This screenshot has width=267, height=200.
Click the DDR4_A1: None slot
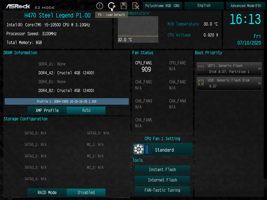pyautogui.click(x=52, y=64)
